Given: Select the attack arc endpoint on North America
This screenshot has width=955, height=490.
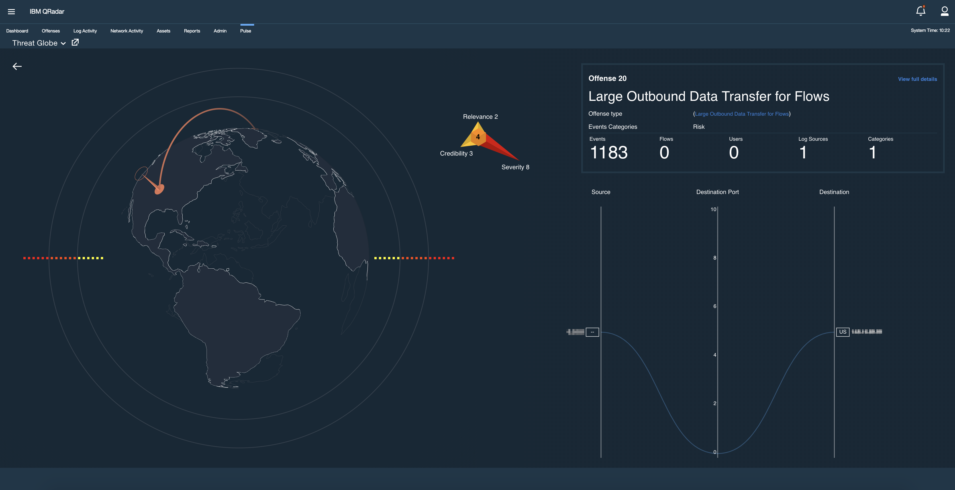Looking at the screenshot, I should click(x=160, y=189).
